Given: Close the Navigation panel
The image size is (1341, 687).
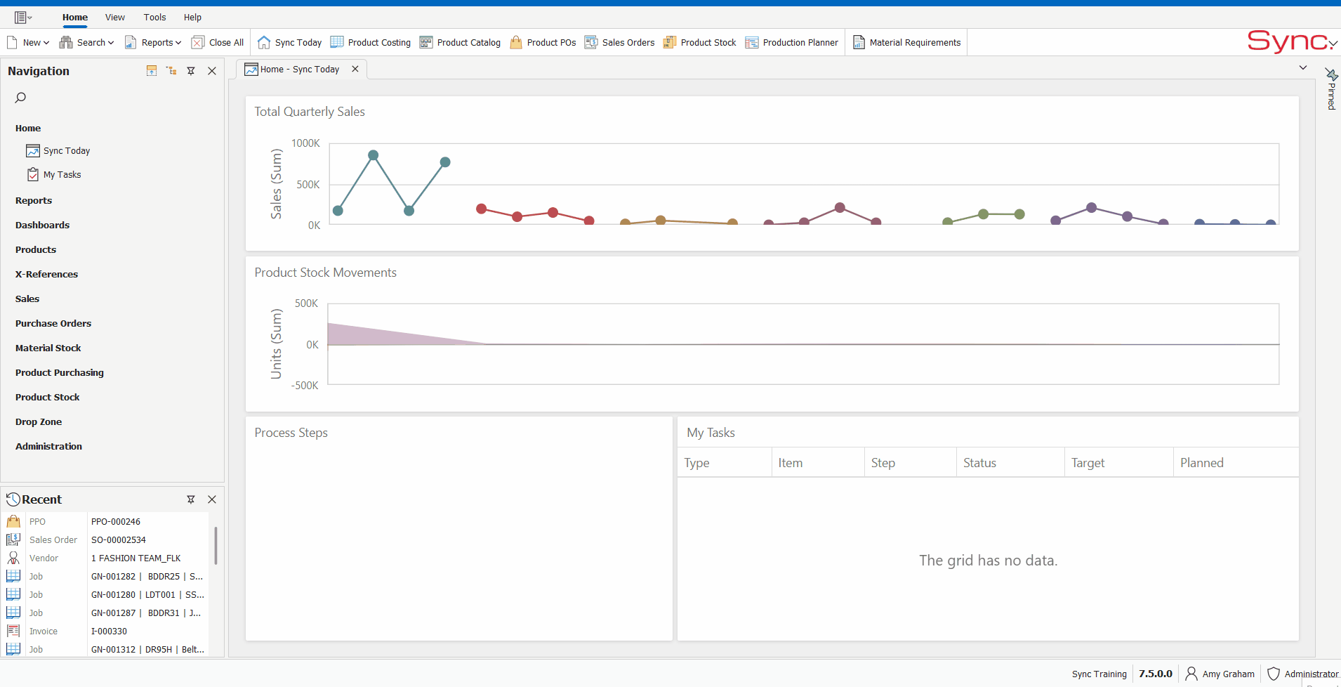Looking at the screenshot, I should pos(212,71).
